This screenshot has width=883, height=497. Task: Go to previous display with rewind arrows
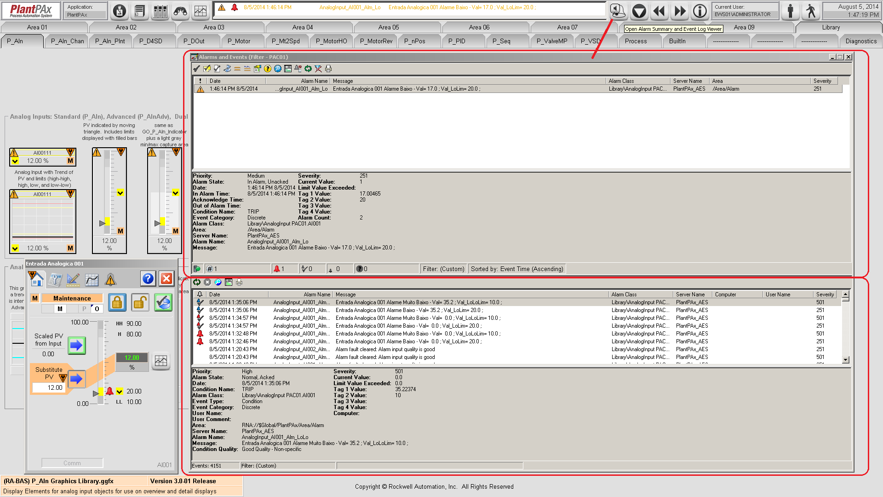click(659, 11)
